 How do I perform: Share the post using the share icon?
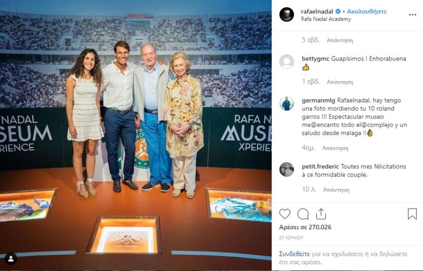tap(321, 214)
